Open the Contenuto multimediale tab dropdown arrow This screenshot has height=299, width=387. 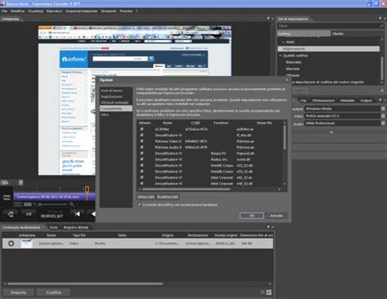[x=43, y=227]
